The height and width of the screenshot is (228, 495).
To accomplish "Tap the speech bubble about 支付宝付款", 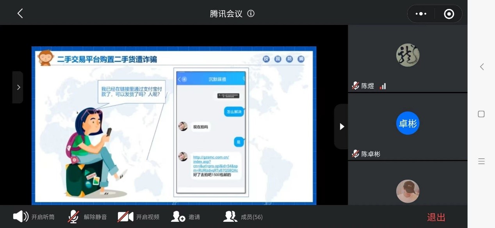I will 131,92.
